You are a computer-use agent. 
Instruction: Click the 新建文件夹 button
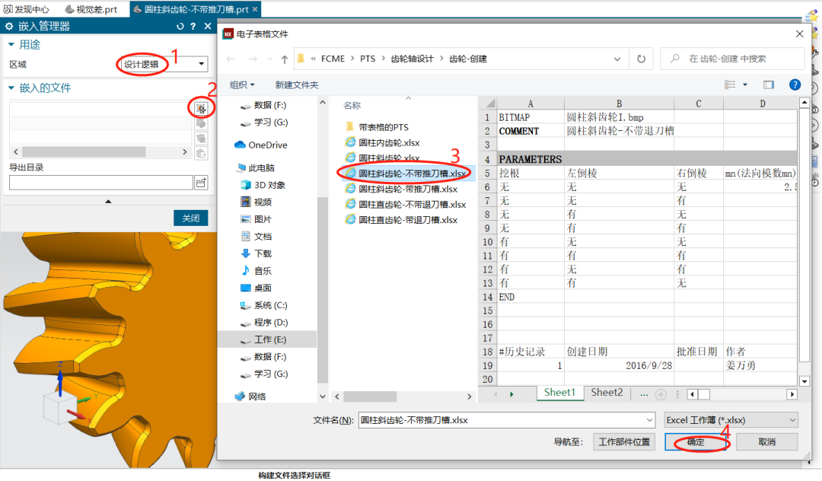tap(297, 84)
